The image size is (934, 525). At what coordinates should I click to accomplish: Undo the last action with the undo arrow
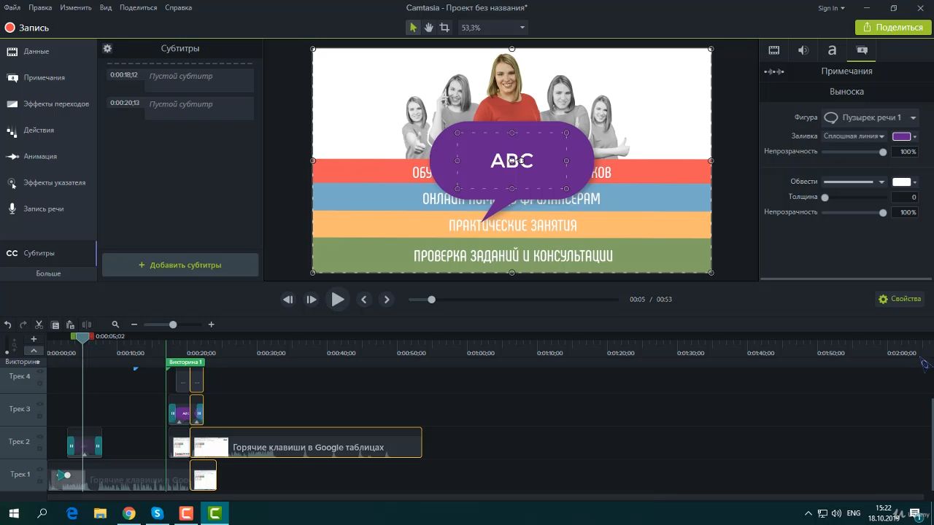coord(8,324)
